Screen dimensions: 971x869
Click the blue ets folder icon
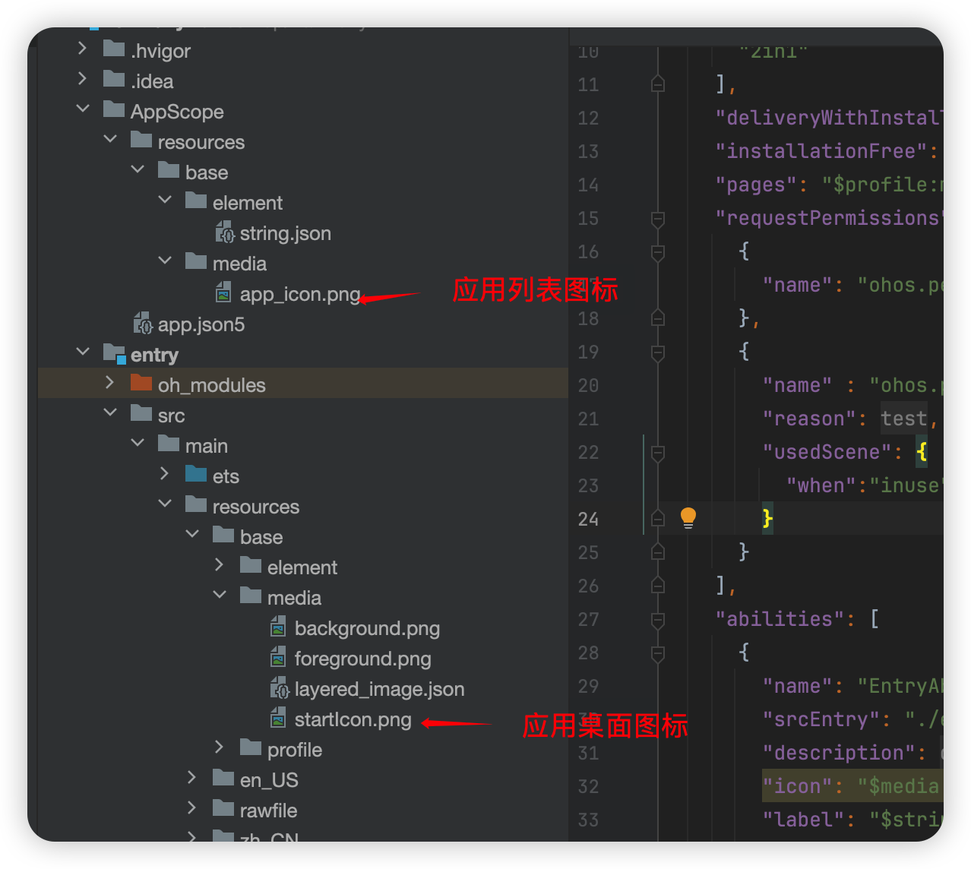(x=196, y=475)
